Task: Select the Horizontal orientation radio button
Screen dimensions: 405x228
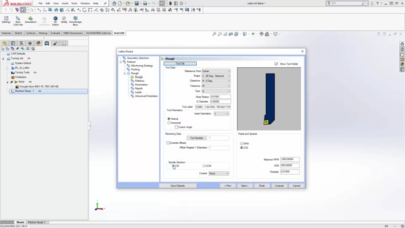Action: click(169, 123)
